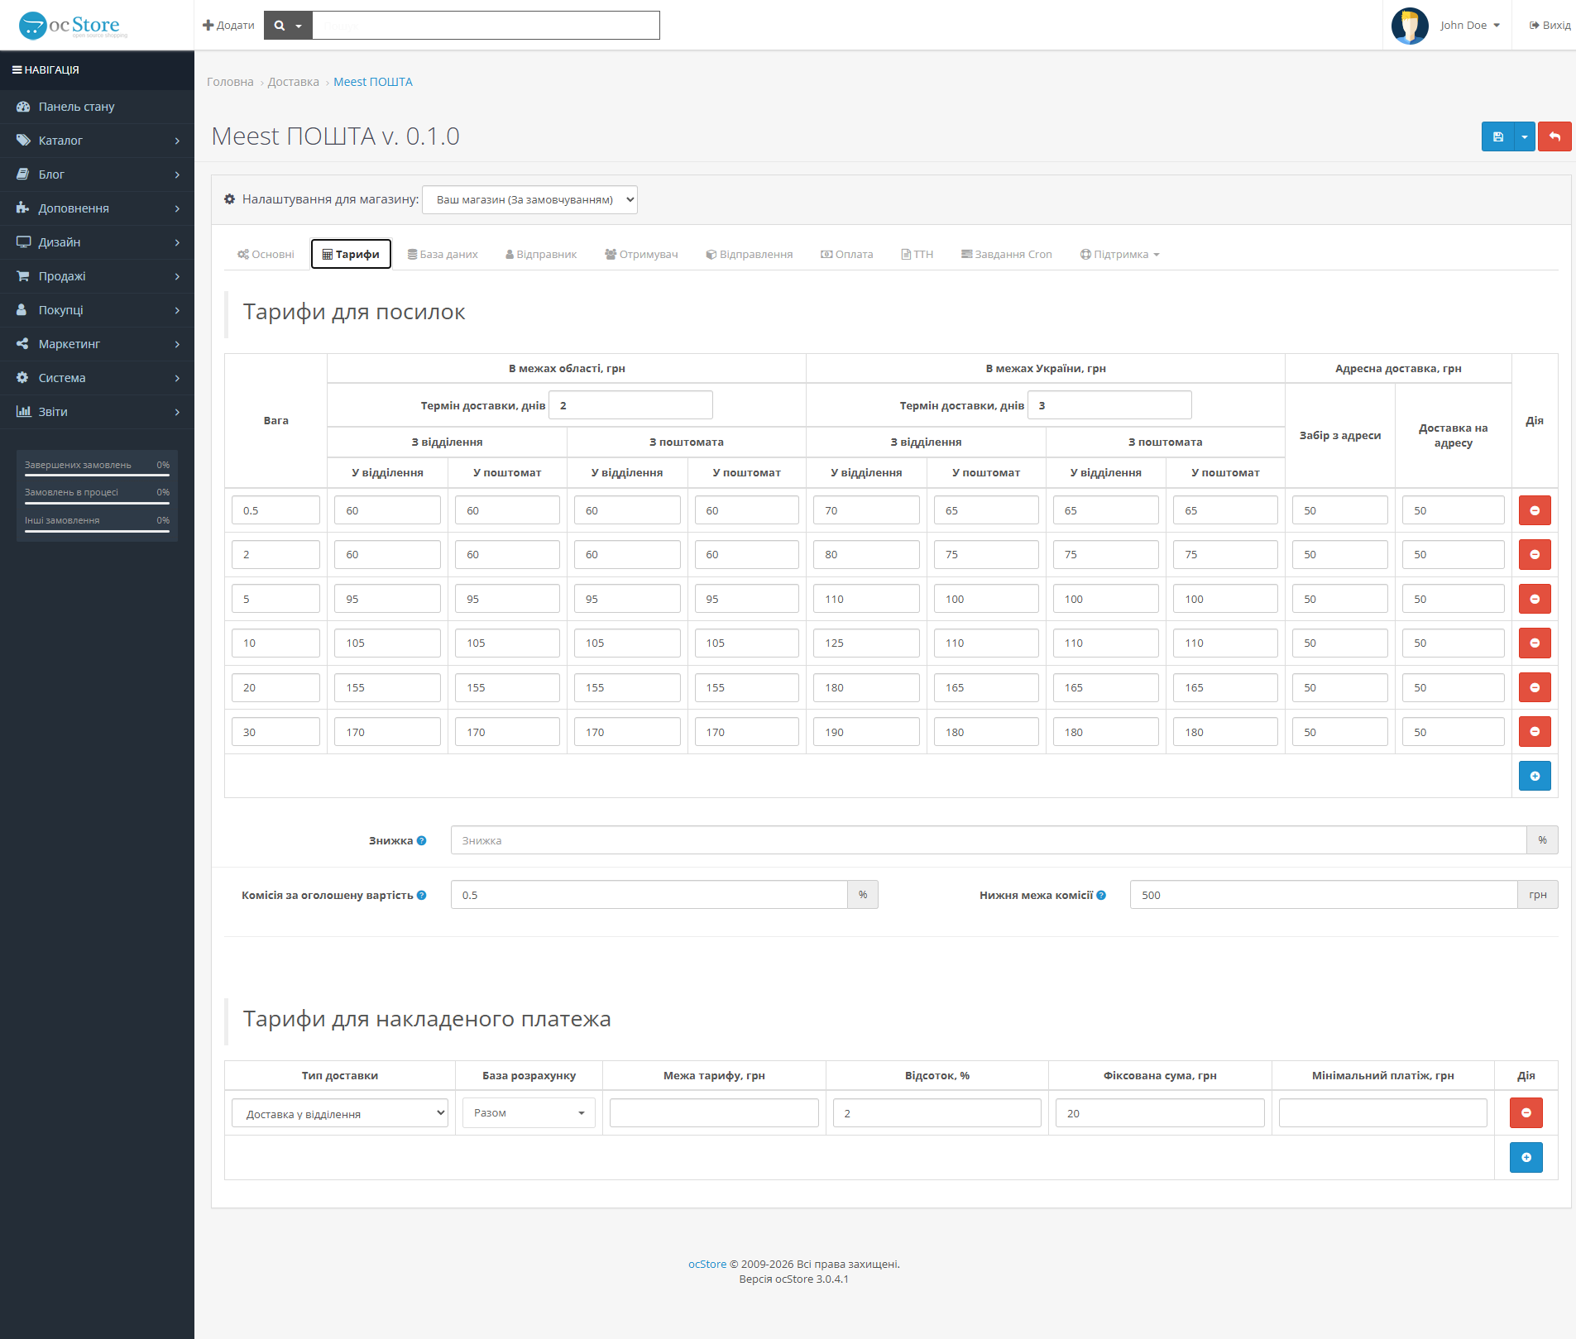
Task: Expand the Каталог sidebar menu
Action: click(x=97, y=141)
